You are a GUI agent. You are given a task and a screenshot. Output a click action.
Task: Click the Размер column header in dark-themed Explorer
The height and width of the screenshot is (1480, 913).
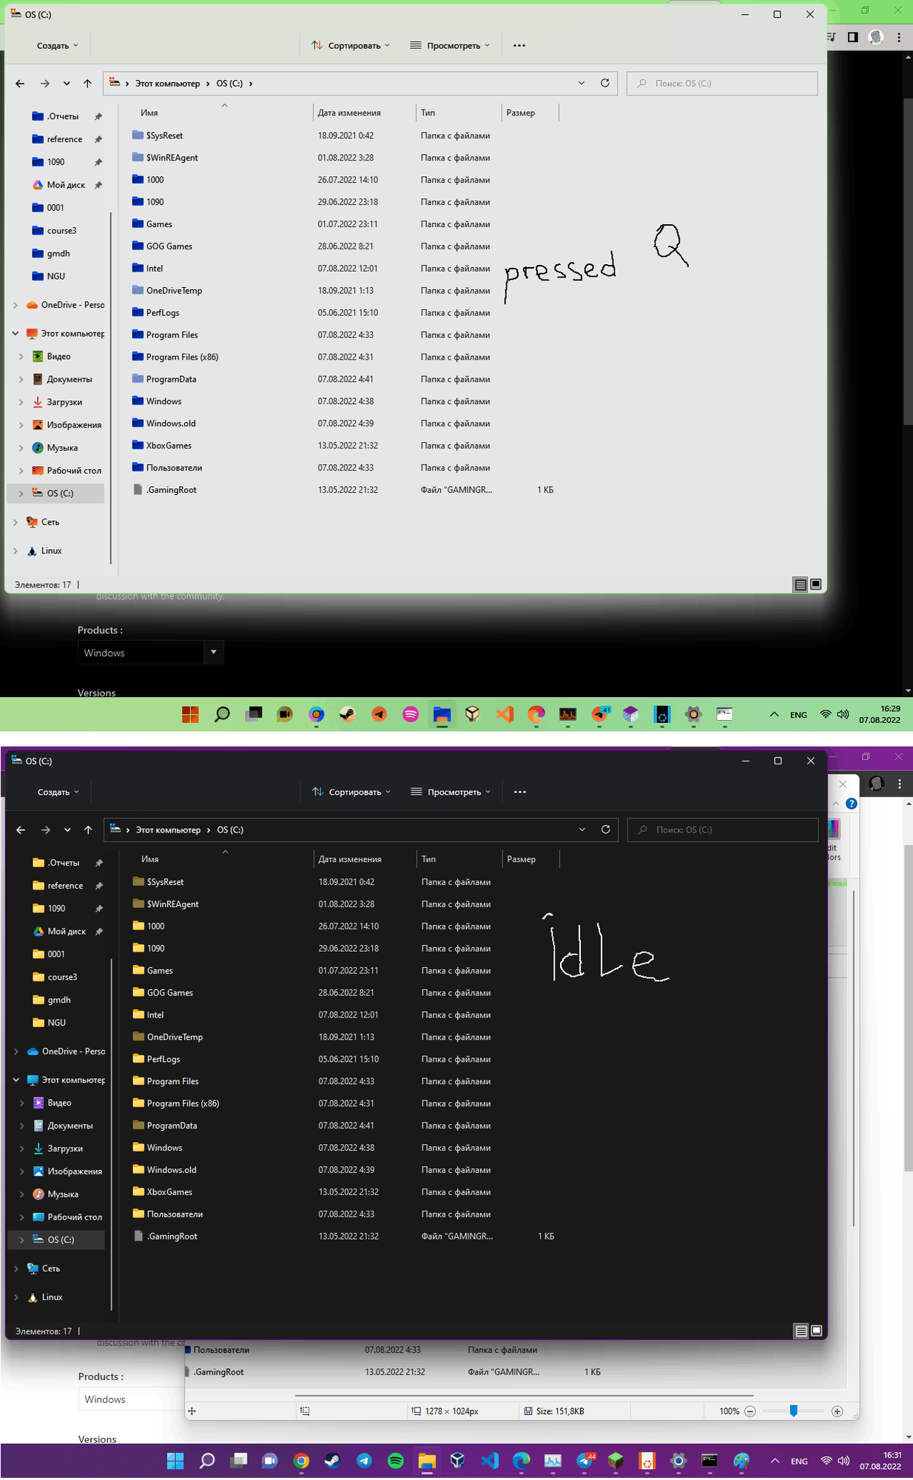(x=522, y=859)
